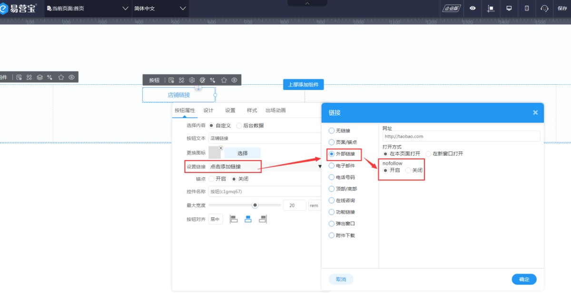The image size is (571, 293).
Task: Open customer service headset icon
Action: pyautogui.click(x=545, y=8)
